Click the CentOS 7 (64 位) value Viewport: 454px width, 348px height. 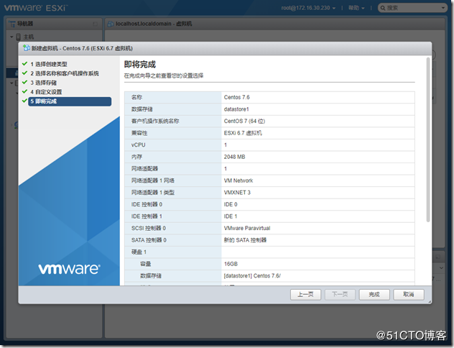244,121
